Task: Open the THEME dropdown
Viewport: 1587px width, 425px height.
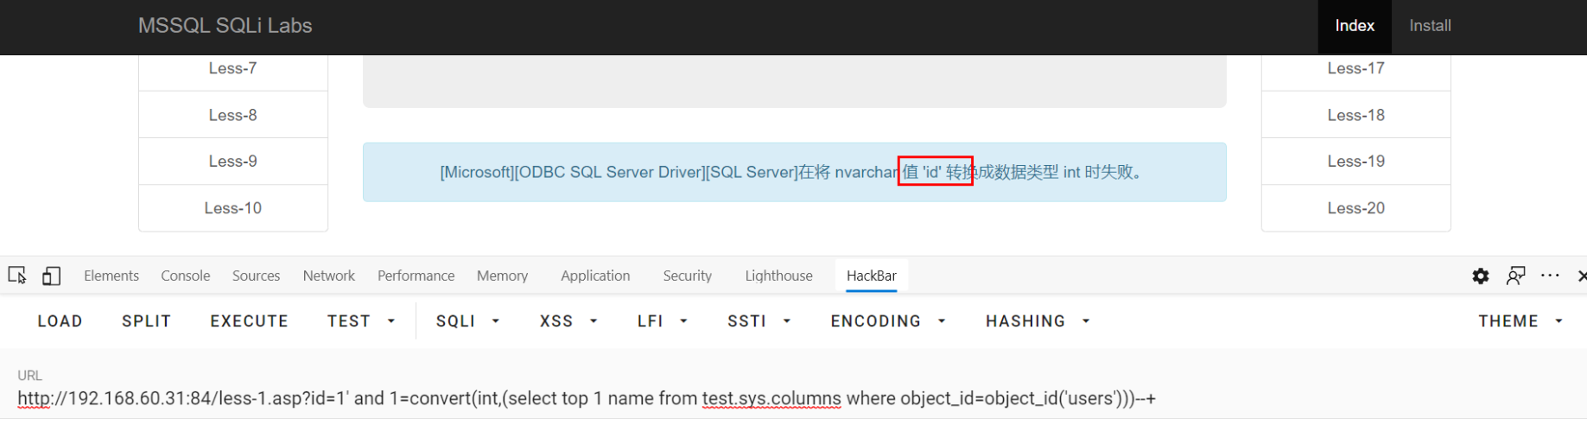Action: pyautogui.click(x=1520, y=321)
